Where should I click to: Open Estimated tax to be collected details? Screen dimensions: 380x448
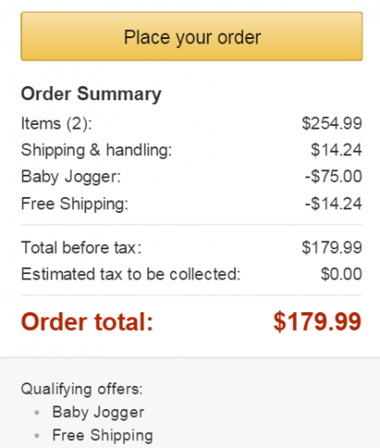coord(131,274)
